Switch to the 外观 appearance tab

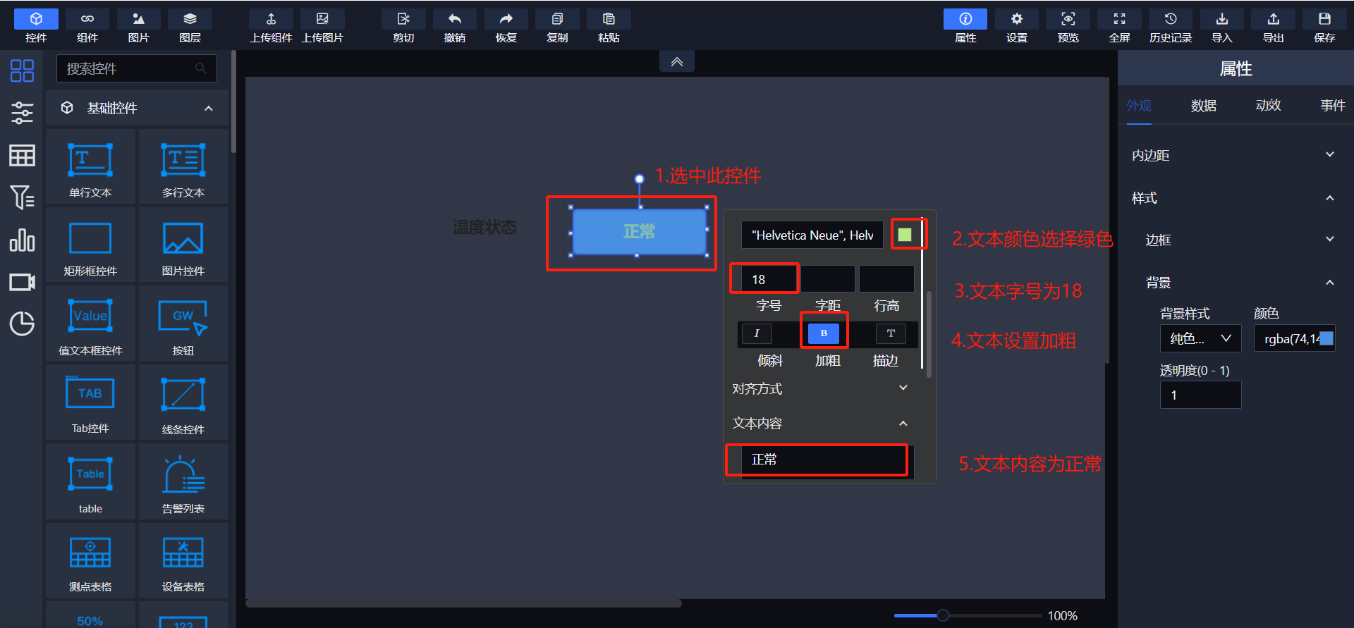1139,106
